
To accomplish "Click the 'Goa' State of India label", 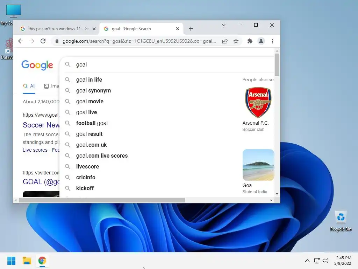I will coord(247,185).
